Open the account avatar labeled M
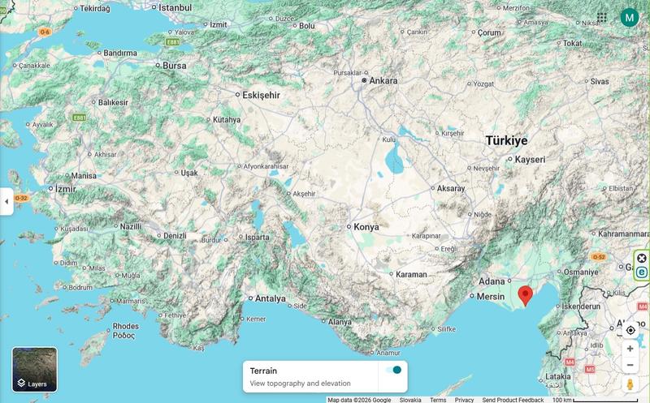650x403 pixels. (629, 17)
